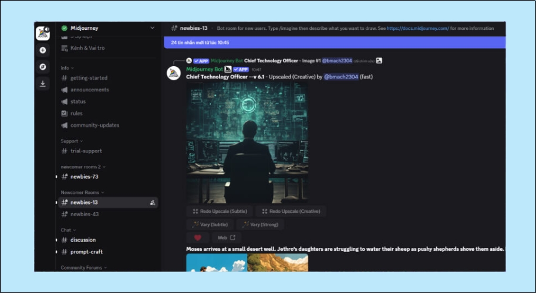Click the red heart favorite button
This screenshot has width=536, height=293.
[x=197, y=237]
